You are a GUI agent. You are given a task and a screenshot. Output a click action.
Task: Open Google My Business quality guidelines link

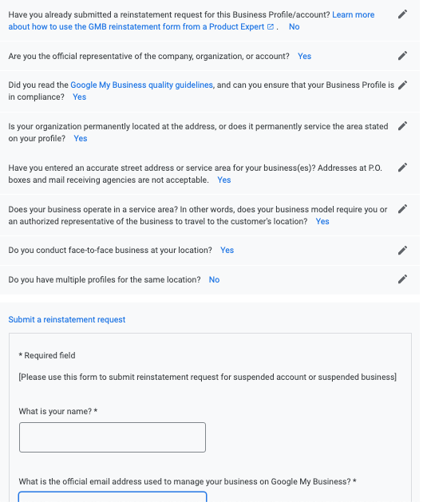point(141,85)
